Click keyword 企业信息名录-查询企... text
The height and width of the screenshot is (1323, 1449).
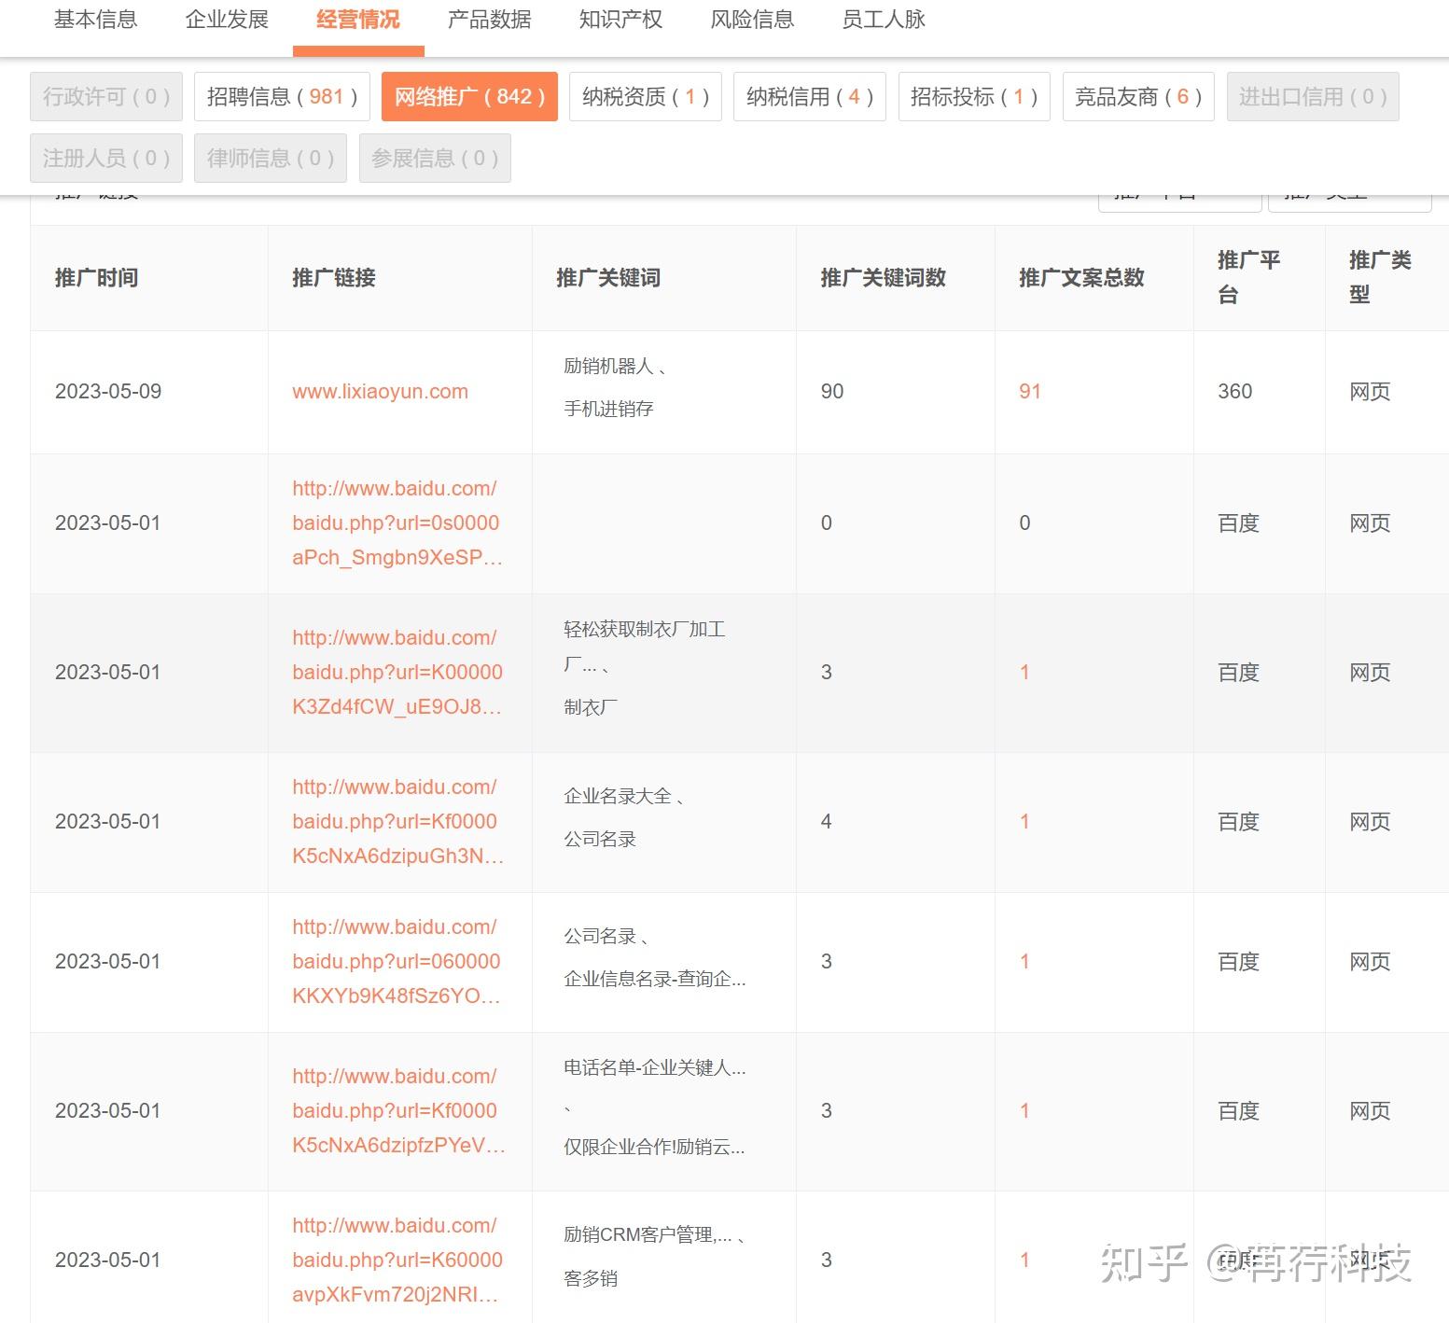click(654, 979)
